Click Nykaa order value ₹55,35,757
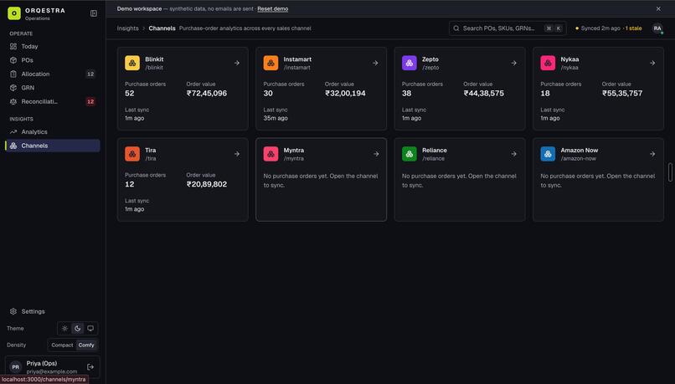 click(x=622, y=94)
